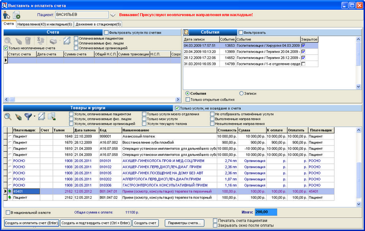
Task: Select the Записи radio button
Action: [242, 93]
